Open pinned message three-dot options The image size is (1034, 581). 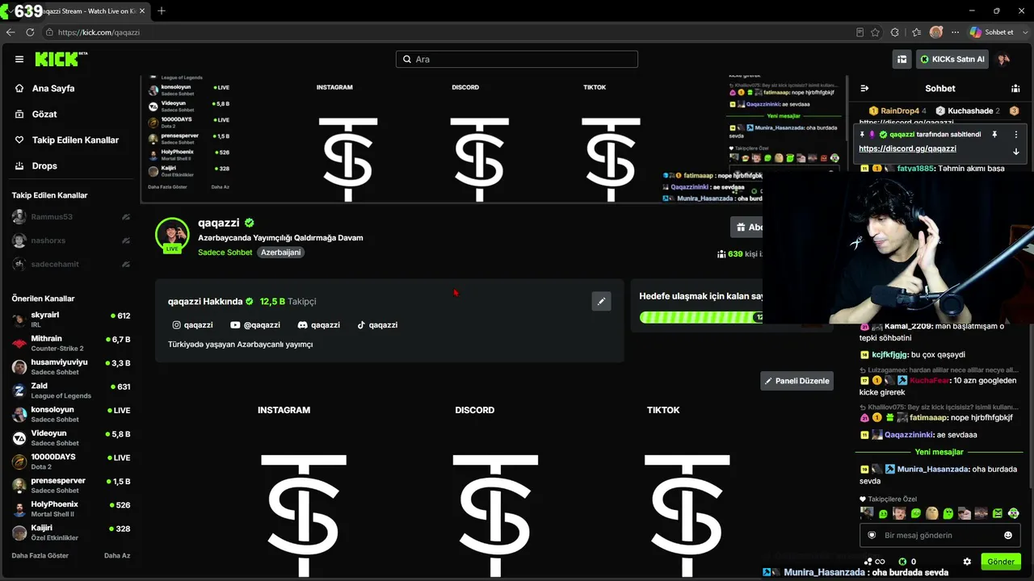(1016, 135)
